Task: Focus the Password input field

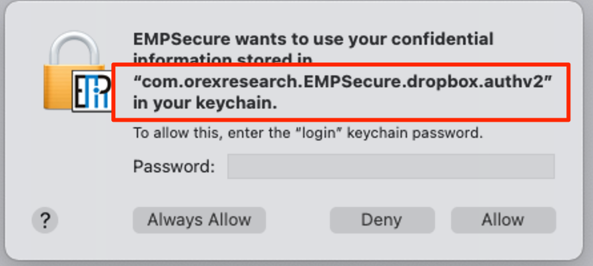Action: 391,166
